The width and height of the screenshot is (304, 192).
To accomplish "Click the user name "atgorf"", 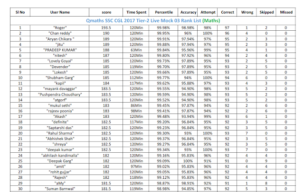I will 60,100.
